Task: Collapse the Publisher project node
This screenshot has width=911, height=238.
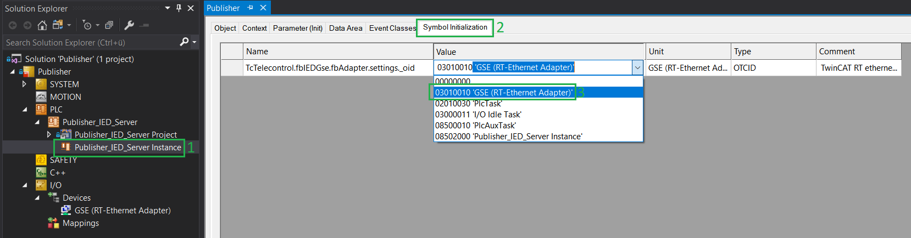Action: (x=13, y=71)
